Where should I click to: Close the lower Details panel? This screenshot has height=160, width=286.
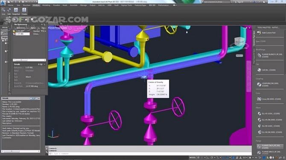(39, 98)
